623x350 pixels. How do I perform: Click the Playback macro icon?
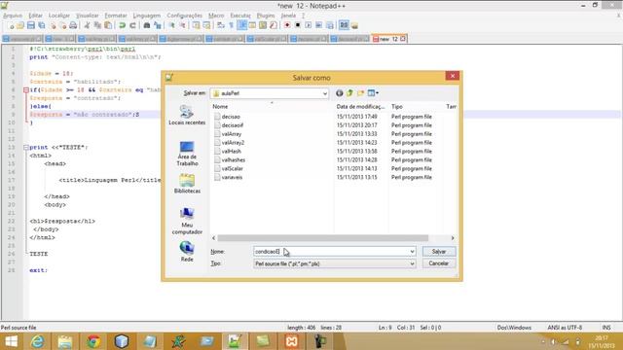tap(309, 25)
